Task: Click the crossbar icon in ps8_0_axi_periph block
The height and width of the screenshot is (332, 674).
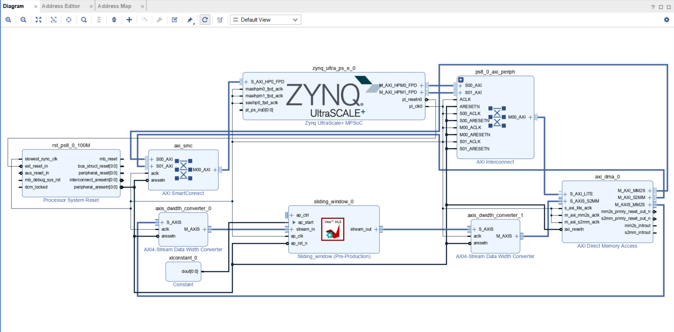Action: click(x=497, y=117)
